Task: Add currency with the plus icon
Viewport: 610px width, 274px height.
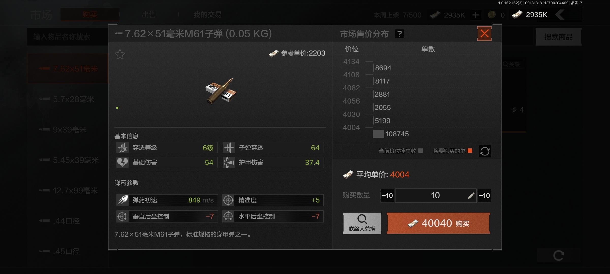Action: point(475,15)
